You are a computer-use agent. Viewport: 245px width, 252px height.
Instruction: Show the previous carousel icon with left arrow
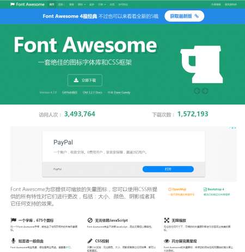197,91
